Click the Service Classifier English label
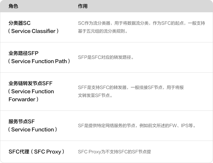Image resolution: width=213 pixels, height=163 pixels. point(33,31)
